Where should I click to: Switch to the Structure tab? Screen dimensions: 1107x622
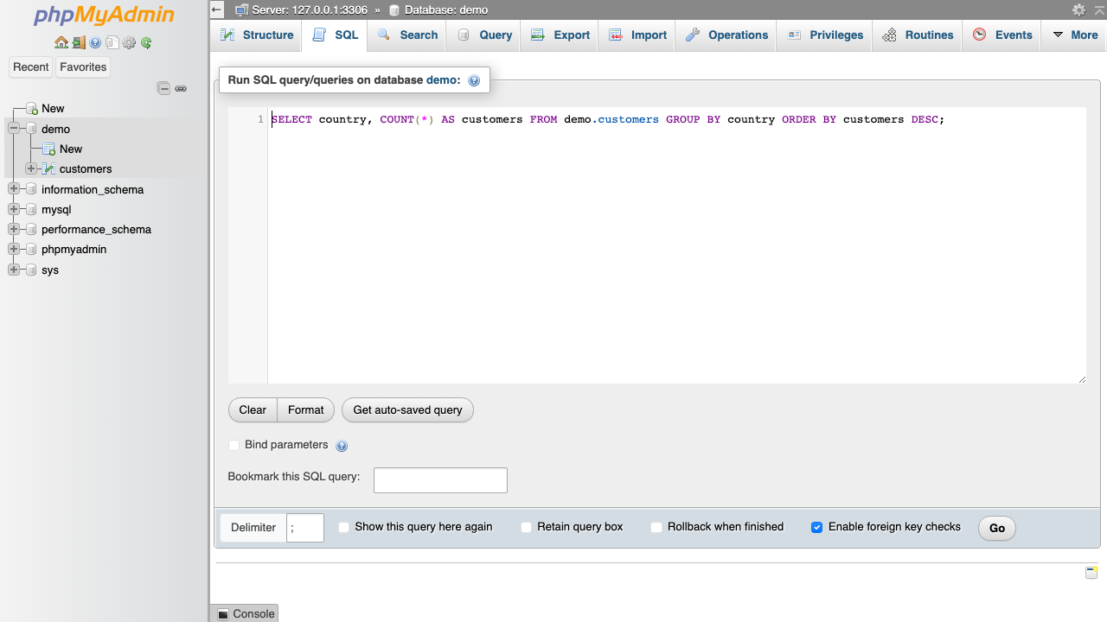pyautogui.click(x=256, y=35)
